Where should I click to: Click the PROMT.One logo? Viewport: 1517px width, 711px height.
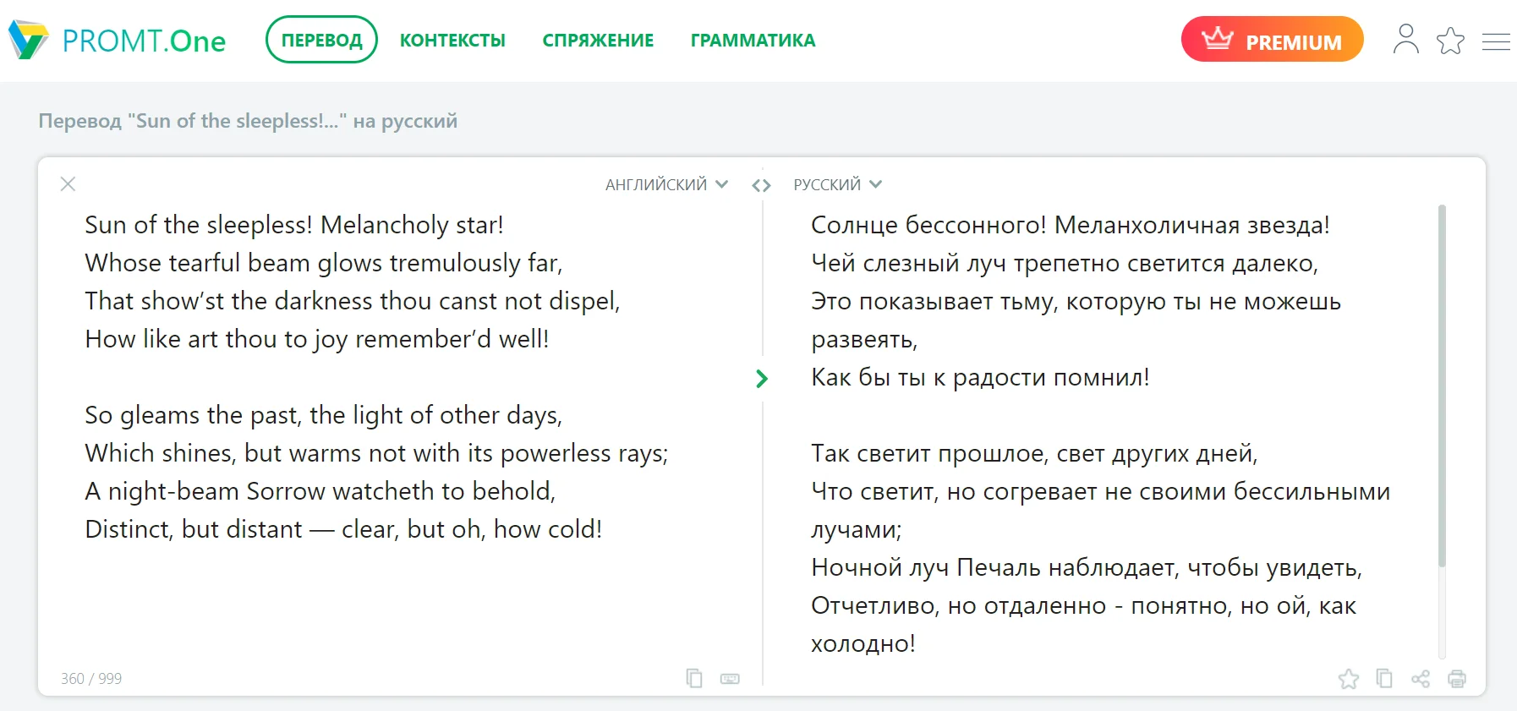(118, 40)
